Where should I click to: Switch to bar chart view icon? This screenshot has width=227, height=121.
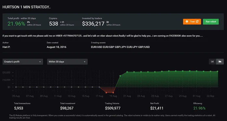click(212, 61)
